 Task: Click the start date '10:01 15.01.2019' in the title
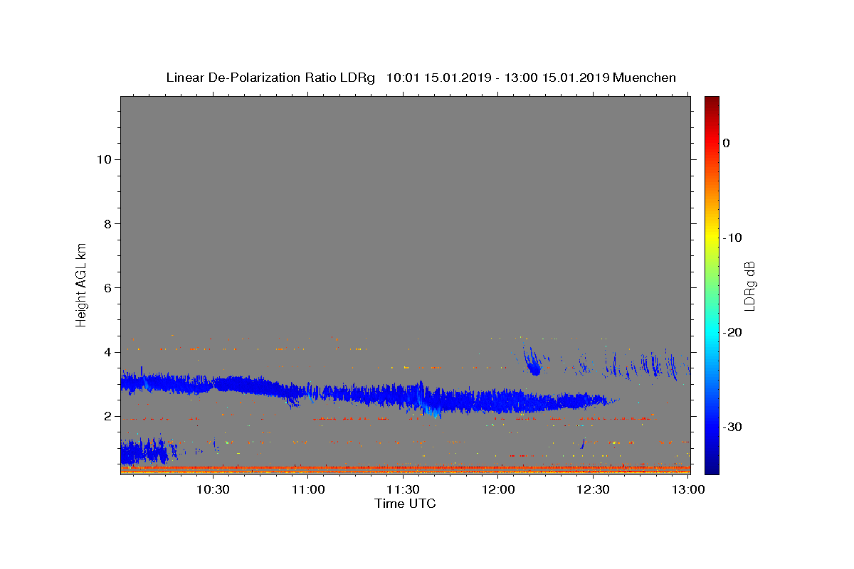tap(438, 78)
